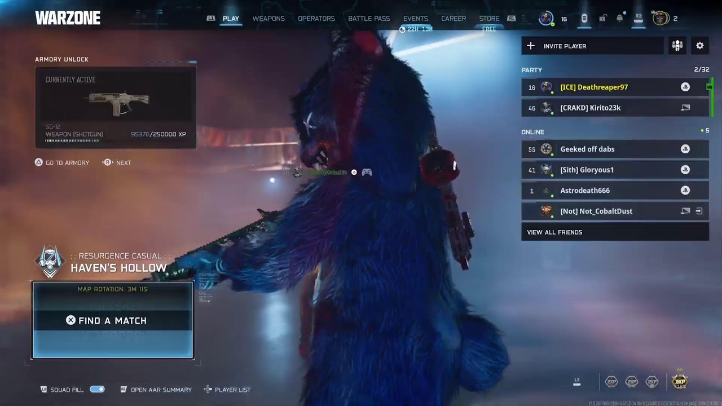Open the Store tab
Image resolution: width=722 pixels, height=406 pixels.
pos(489,19)
